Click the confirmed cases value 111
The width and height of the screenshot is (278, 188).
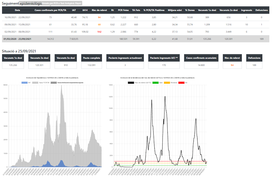pyautogui.click(x=50, y=32)
